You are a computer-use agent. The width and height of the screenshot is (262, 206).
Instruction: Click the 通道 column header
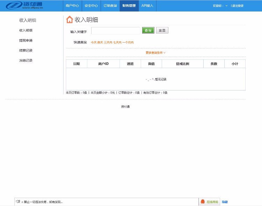(130, 64)
